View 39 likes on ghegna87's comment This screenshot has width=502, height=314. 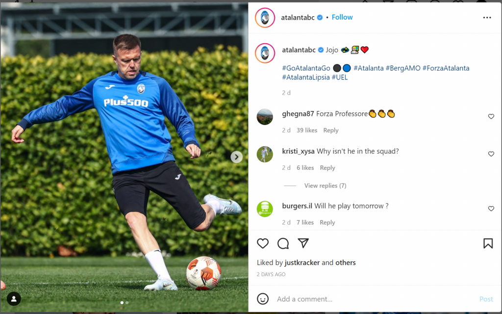click(x=307, y=131)
